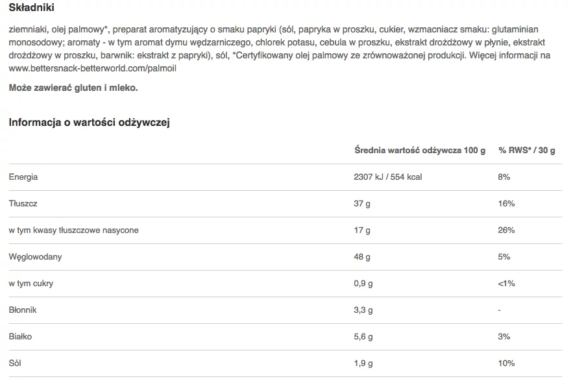Screen dimensions: 573x379
Task: Select the 1,9 g salt value
Action: (363, 363)
